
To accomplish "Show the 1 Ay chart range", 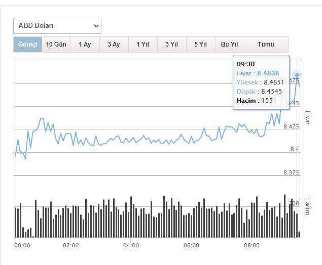I will pos(85,45).
